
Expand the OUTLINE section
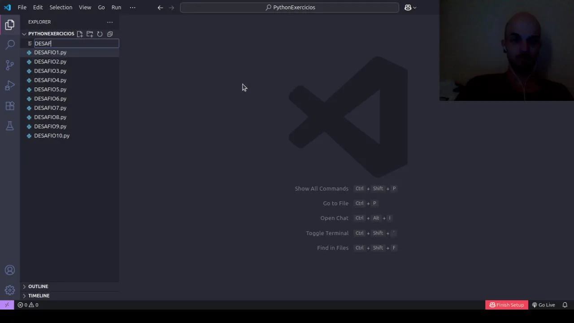38,286
